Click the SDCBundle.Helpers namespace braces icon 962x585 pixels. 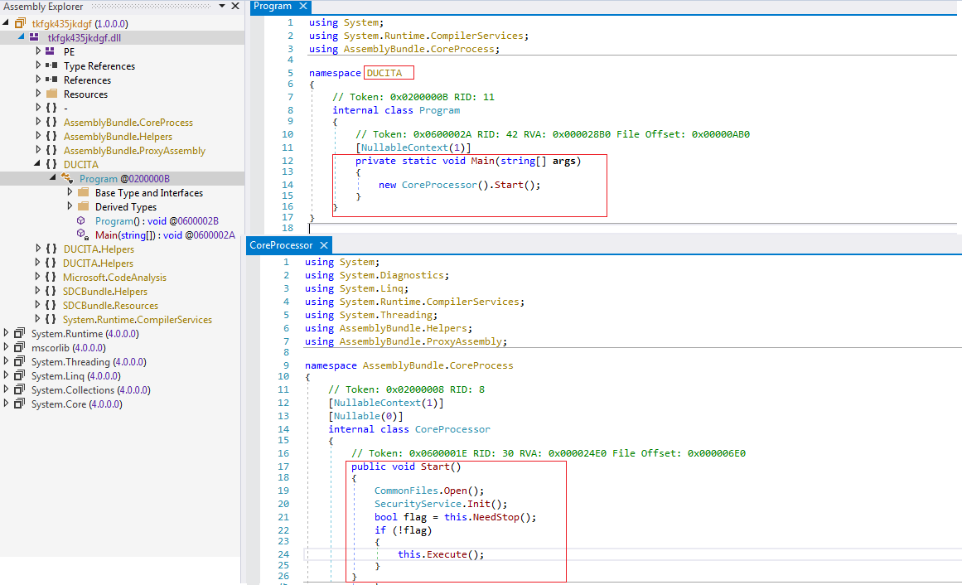click(51, 292)
